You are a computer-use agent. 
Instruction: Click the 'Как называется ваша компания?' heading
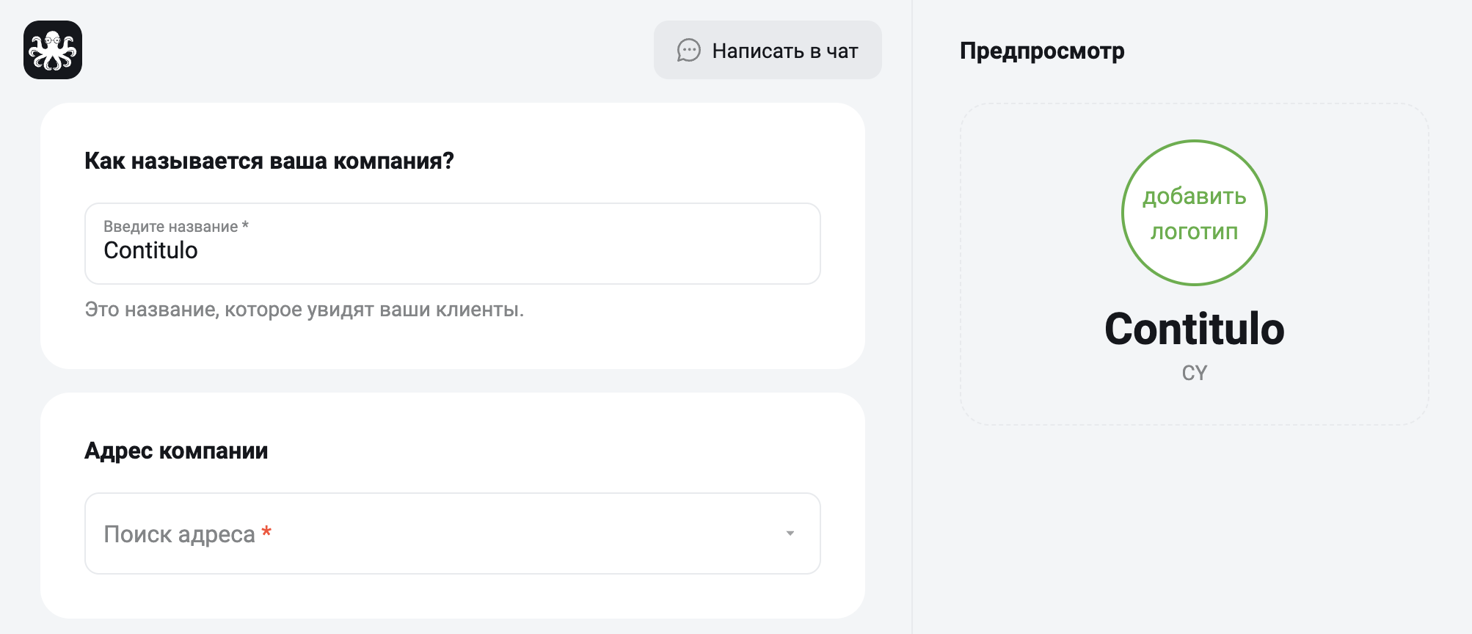pyautogui.click(x=269, y=161)
